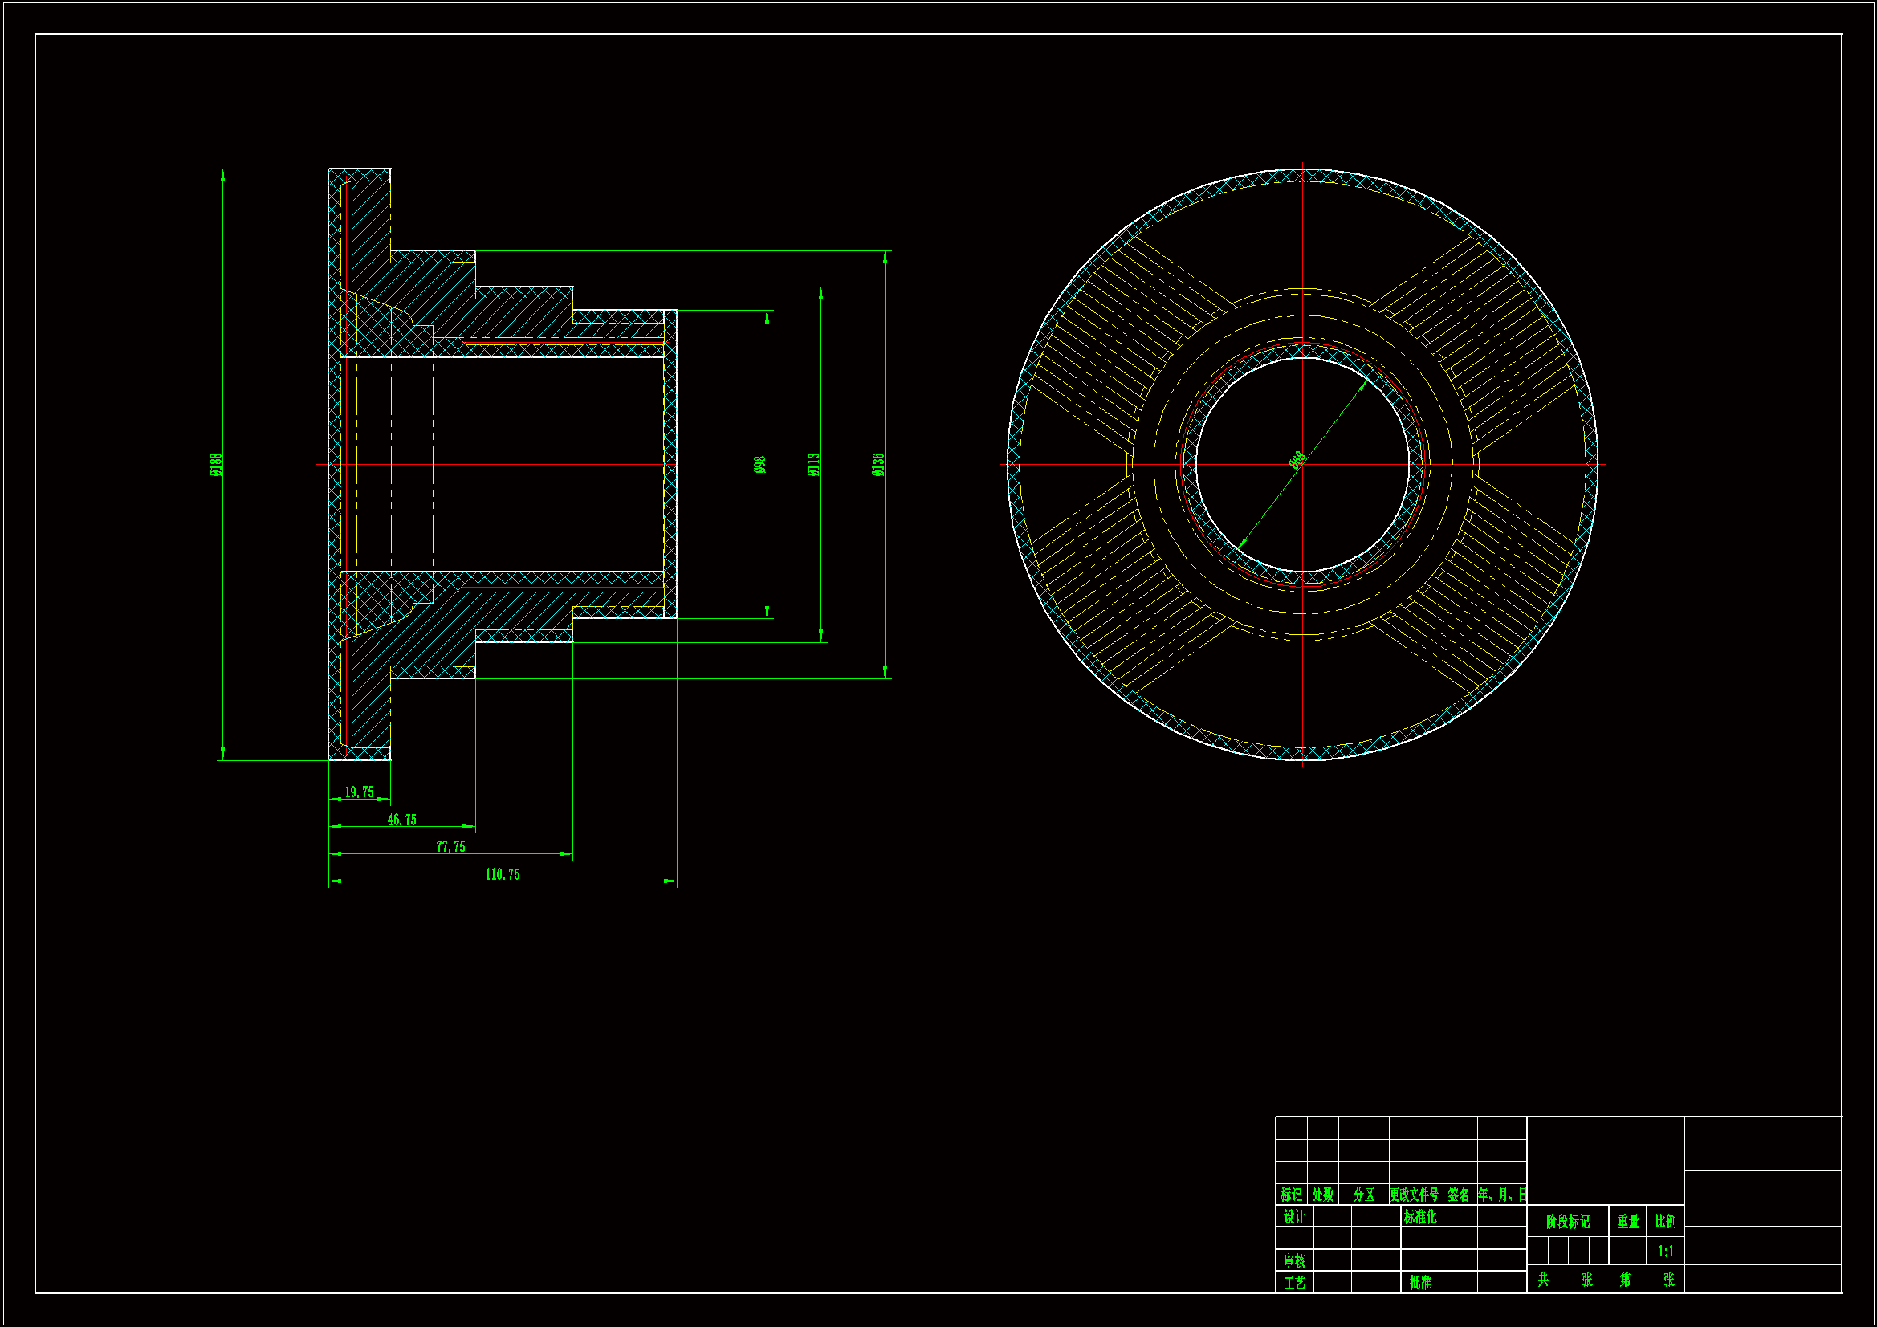This screenshot has width=1877, height=1327.
Task: Select the Ø113 dimension label
Action: pos(813,464)
